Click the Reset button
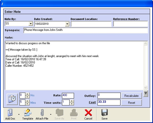153x123 pixels. coord(131,103)
